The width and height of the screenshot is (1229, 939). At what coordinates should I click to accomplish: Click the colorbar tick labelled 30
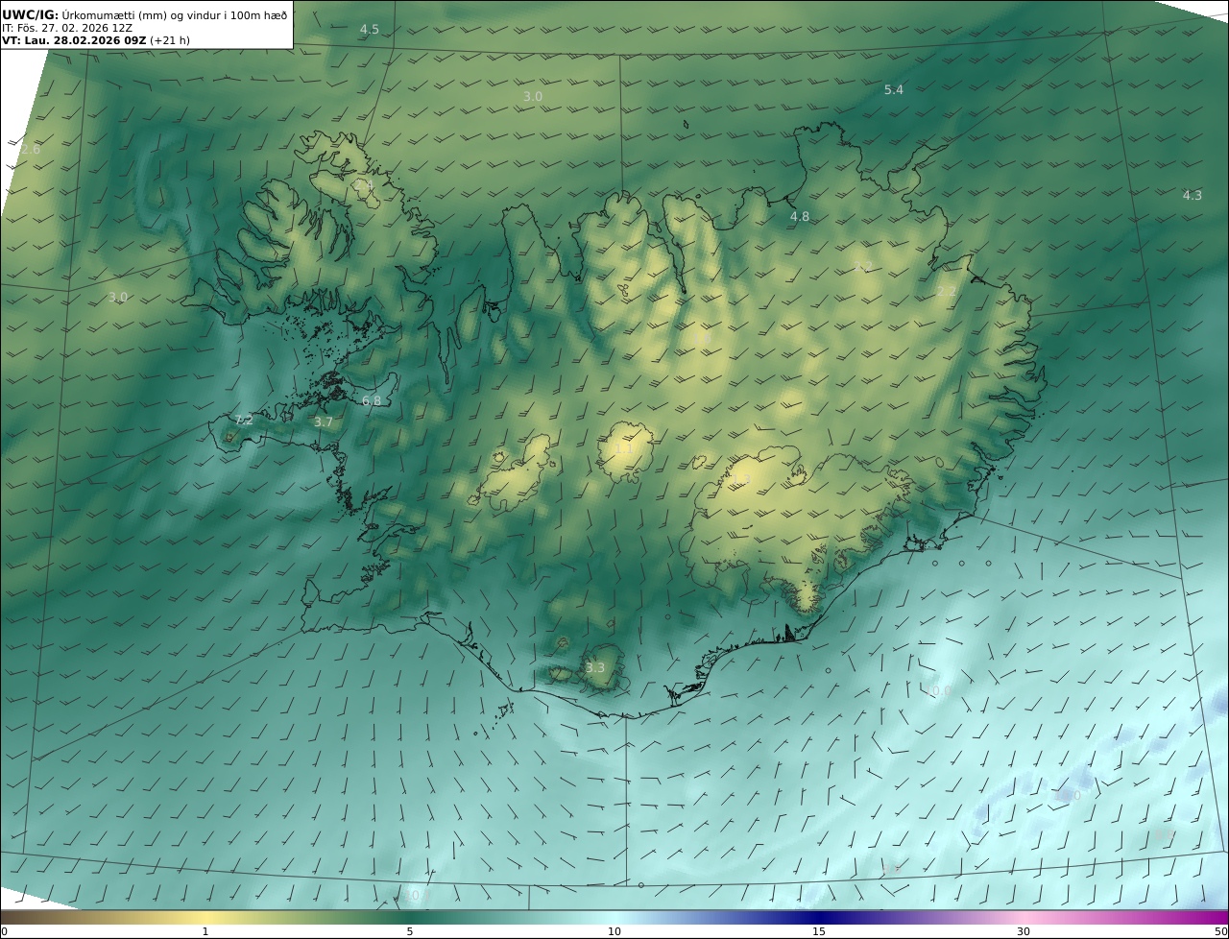[x=1024, y=931]
